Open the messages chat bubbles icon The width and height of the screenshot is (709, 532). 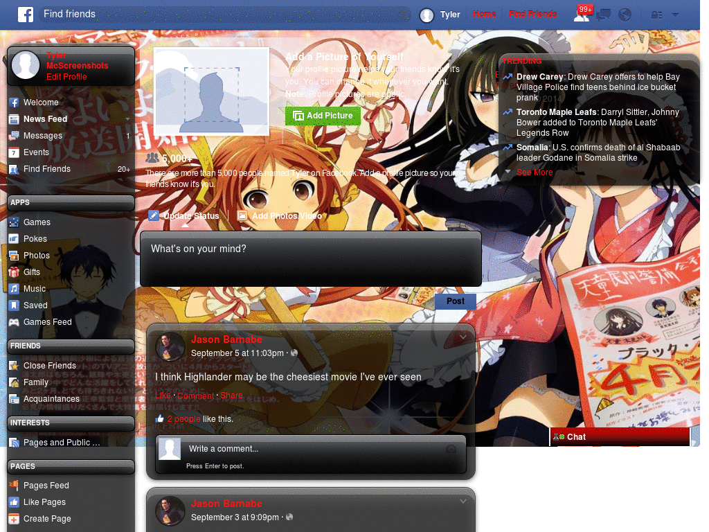tap(603, 15)
